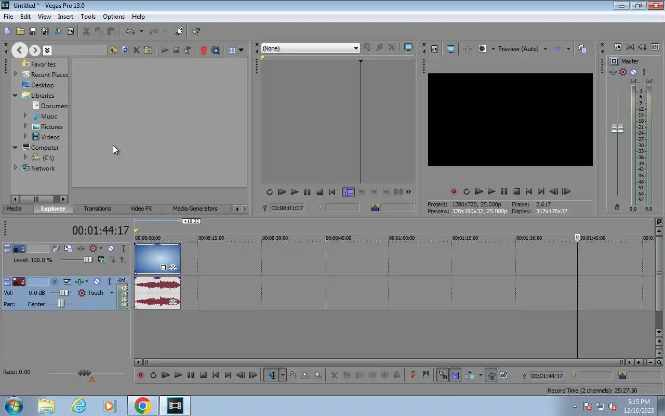
Task: Open the trimmer (None) media dropdown
Action: tap(356, 48)
